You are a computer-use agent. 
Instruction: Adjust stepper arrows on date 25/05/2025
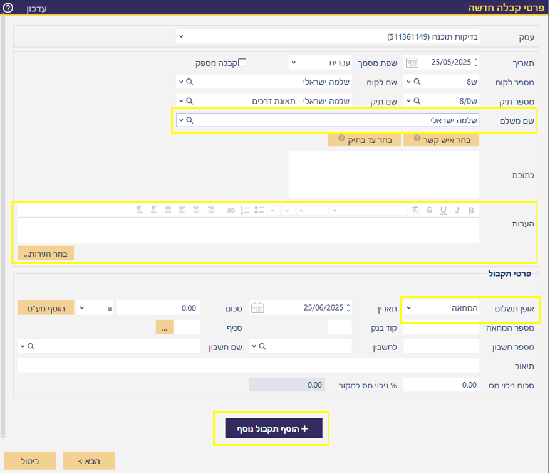click(x=476, y=63)
